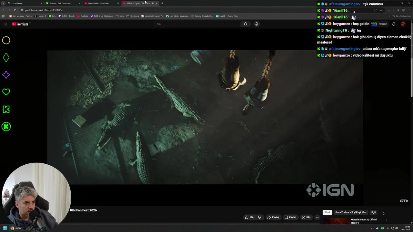The height and width of the screenshot is (232, 413).
Task: Open the KeyGivers bookmarks folder
Action: (x=133, y=16)
